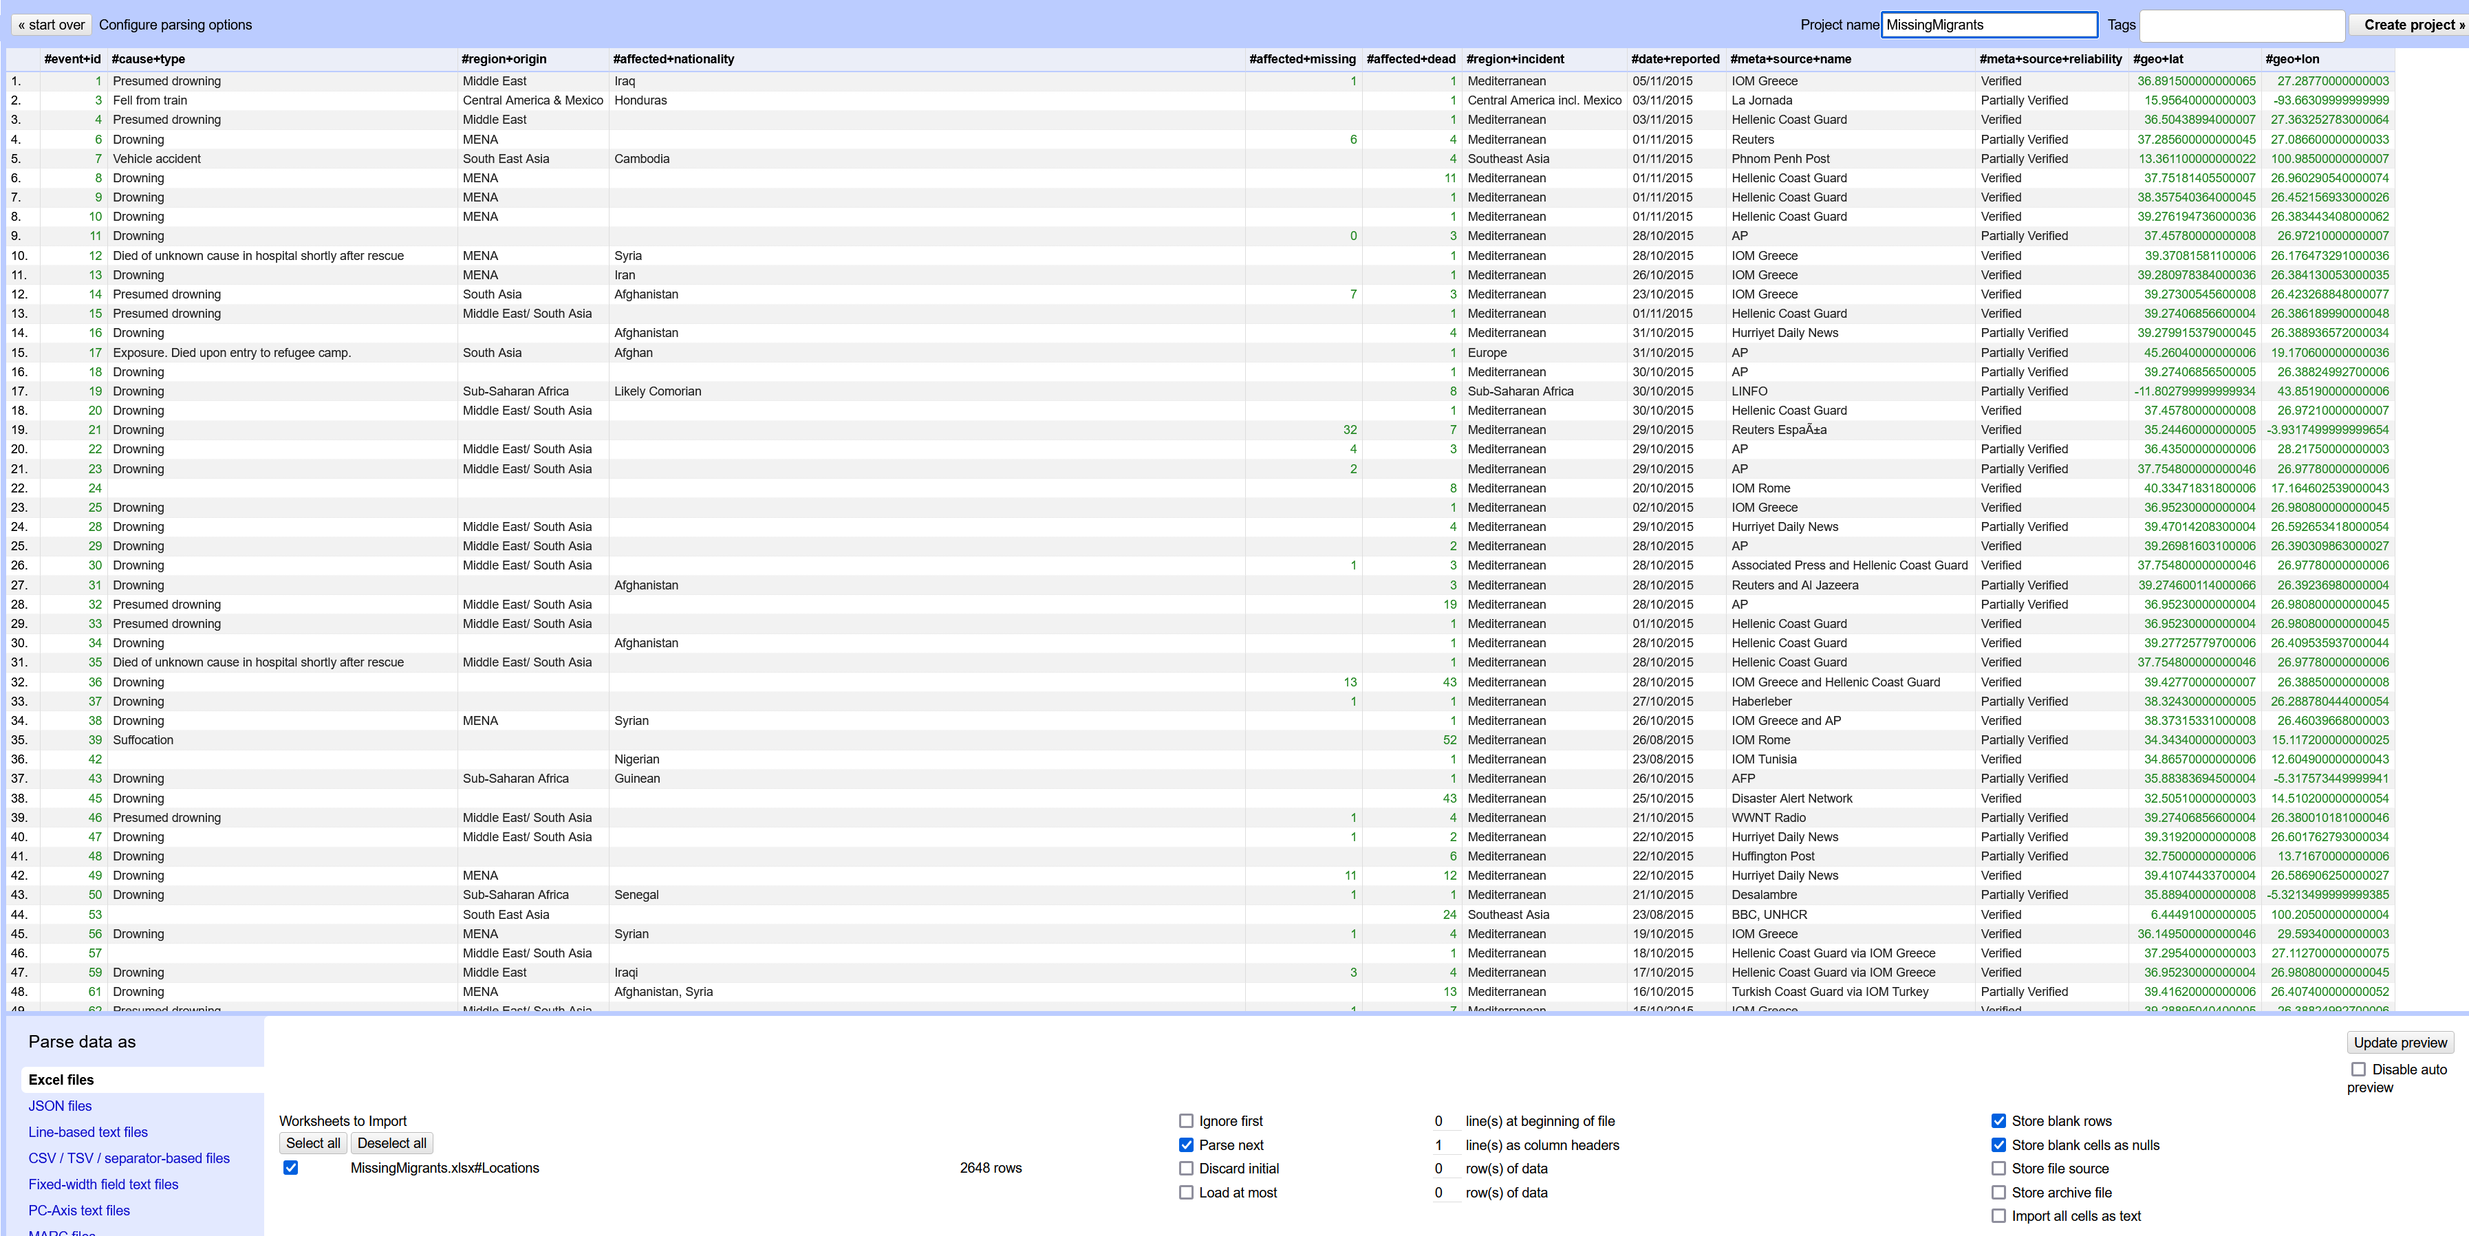Enable Load at most rows checkbox
The height and width of the screenshot is (1236, 2469).
pos(1185,1192)
